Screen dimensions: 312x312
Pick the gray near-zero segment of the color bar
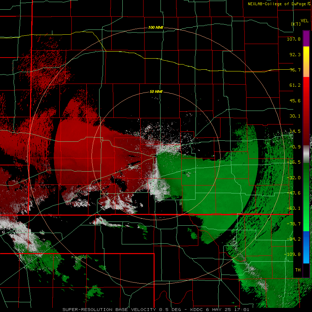pos(306,154)
